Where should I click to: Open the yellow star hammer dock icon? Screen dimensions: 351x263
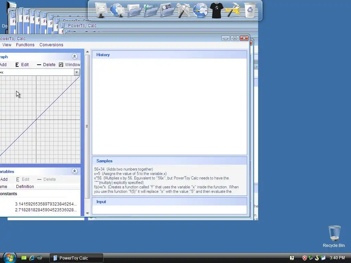click(x=233, y=10)
